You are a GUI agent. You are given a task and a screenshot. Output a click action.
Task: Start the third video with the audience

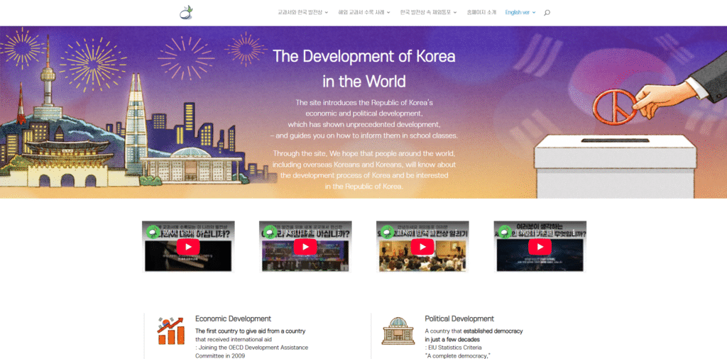[422, 247]
